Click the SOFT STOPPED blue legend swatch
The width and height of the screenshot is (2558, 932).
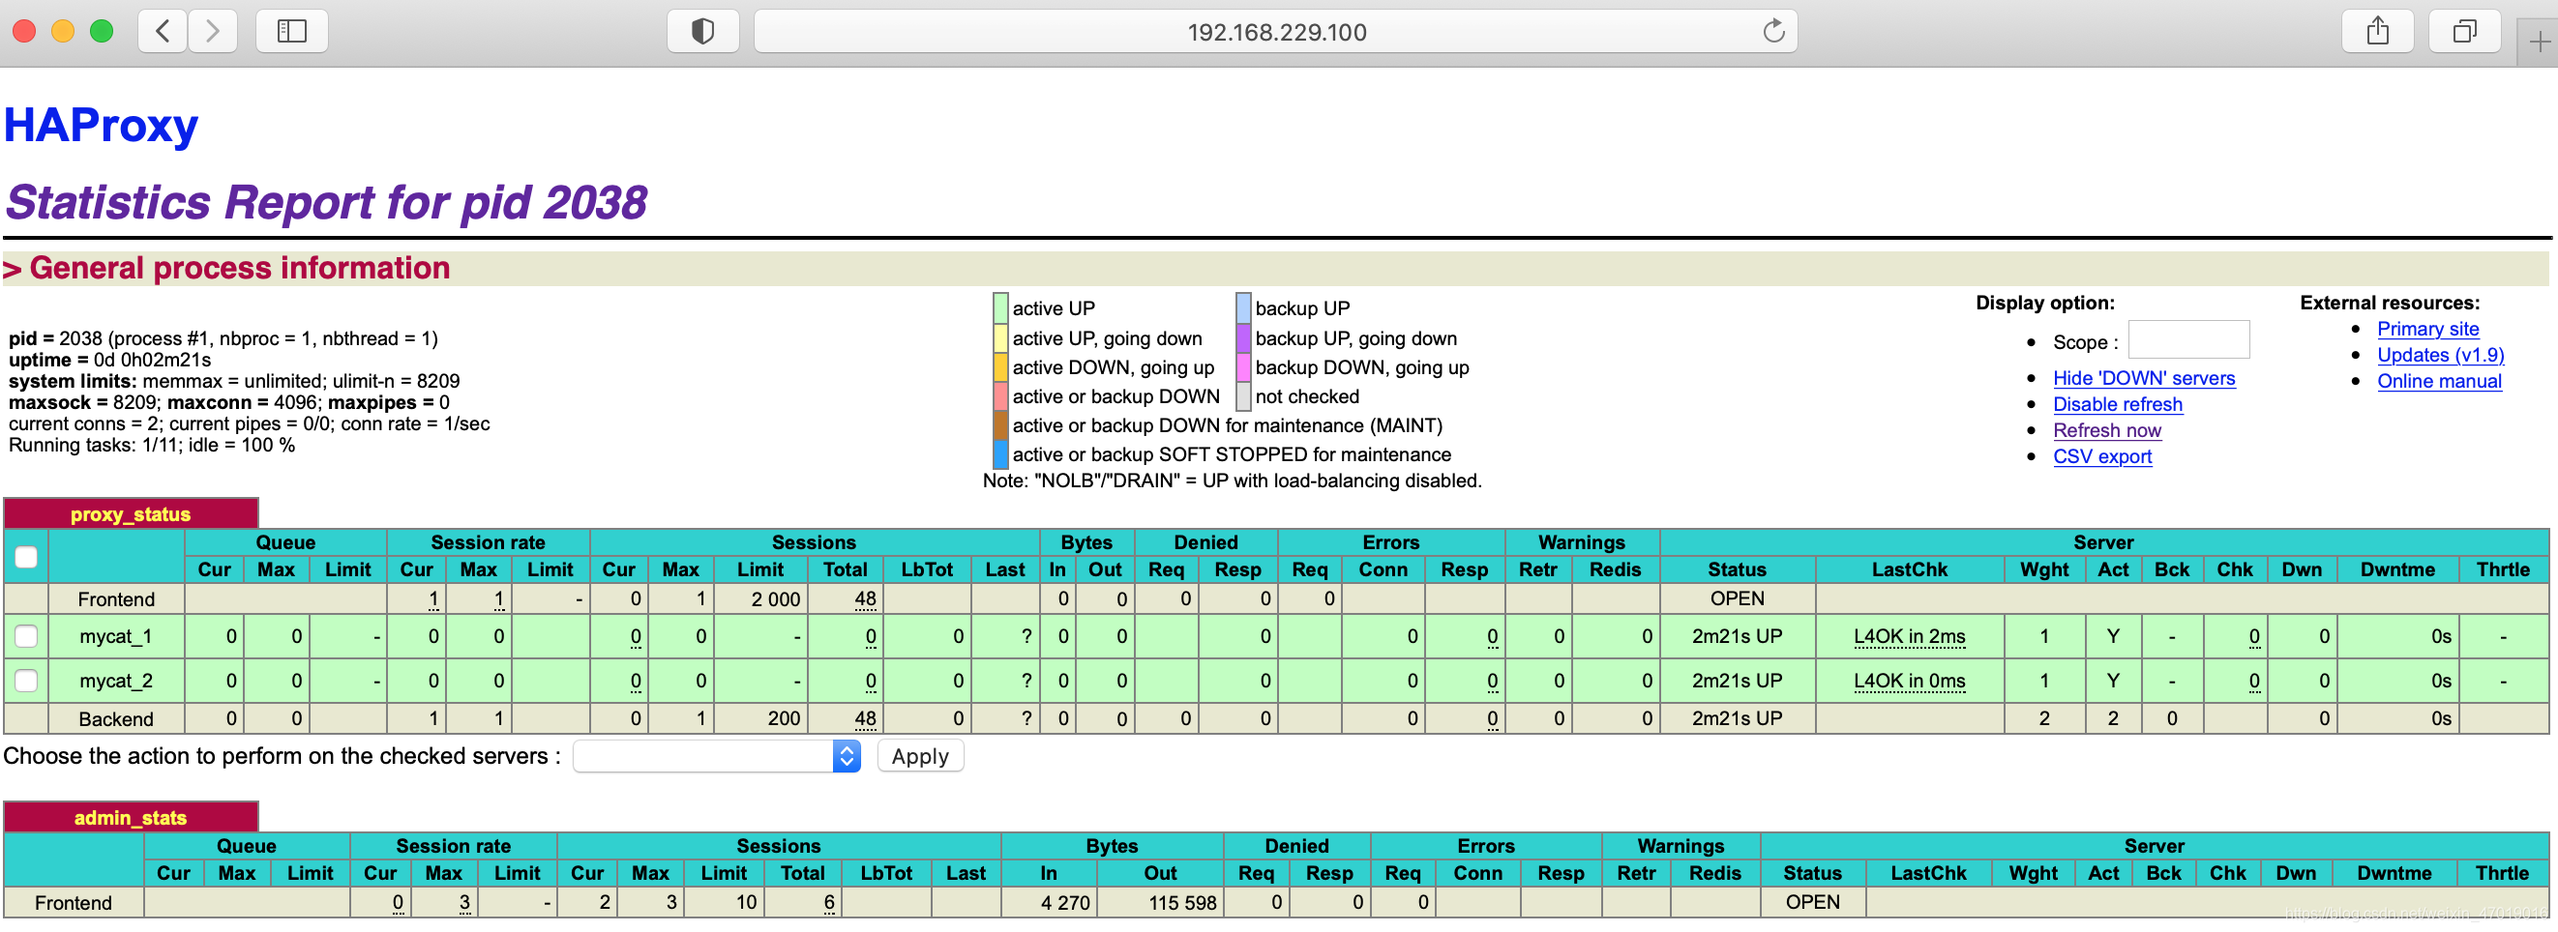coord(1001,453)
